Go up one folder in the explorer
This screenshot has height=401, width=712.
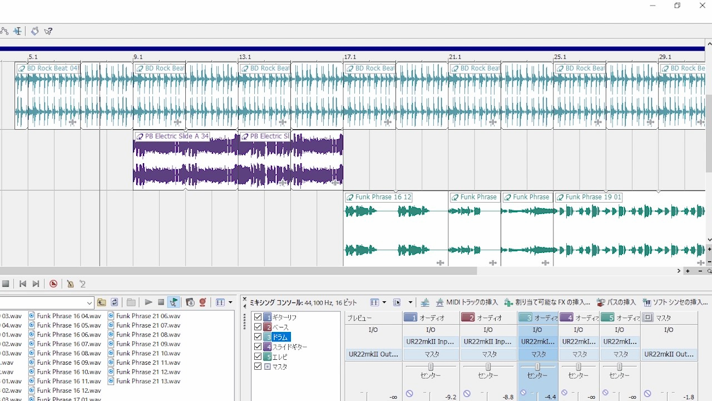[101, 302]
